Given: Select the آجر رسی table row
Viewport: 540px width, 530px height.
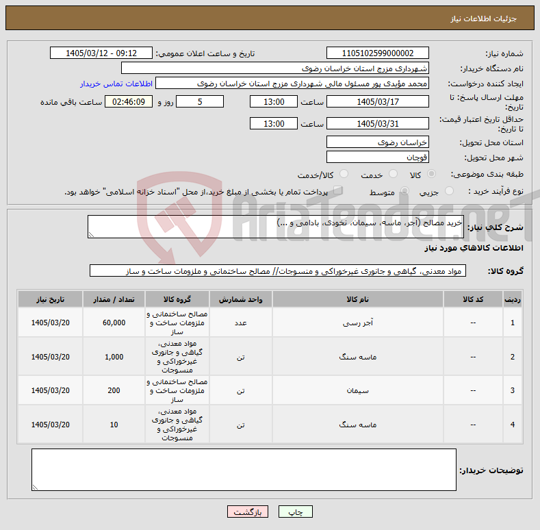Looking at the screenshot, I should (270, 323).
